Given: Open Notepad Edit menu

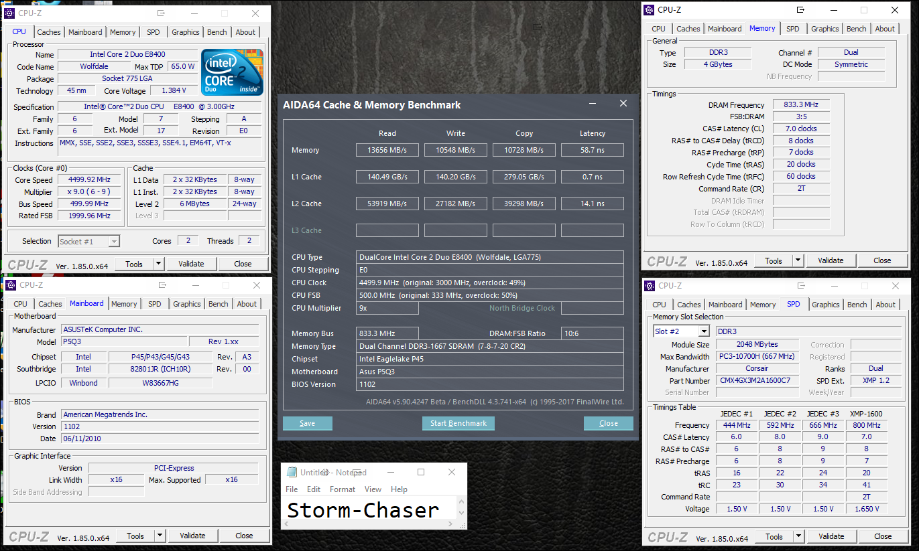Looking at the screenshot, I should 314,489.
